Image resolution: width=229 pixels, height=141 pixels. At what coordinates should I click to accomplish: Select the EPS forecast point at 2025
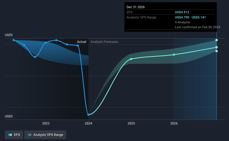131,59
